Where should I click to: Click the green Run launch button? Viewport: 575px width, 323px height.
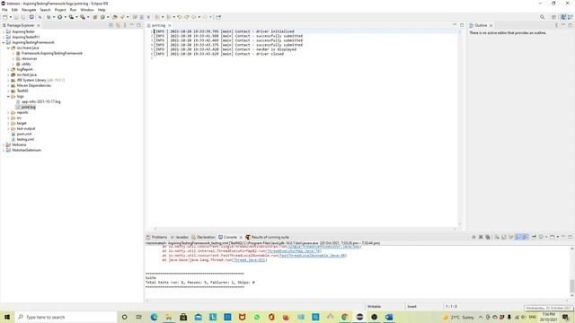click(x=60, y=17)
